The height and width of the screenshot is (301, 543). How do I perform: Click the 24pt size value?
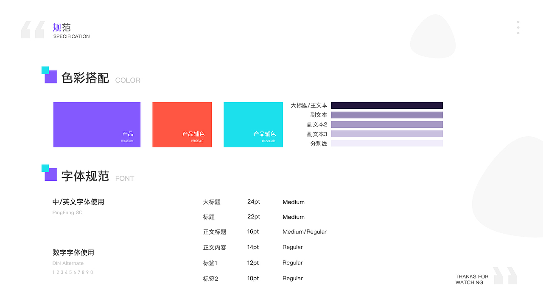pos(254,202)
